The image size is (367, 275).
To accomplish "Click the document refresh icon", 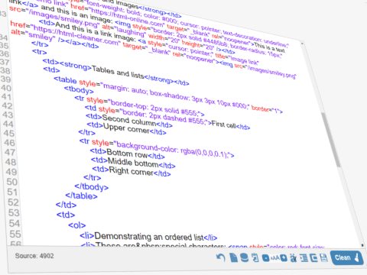I will tap(255, 258).
